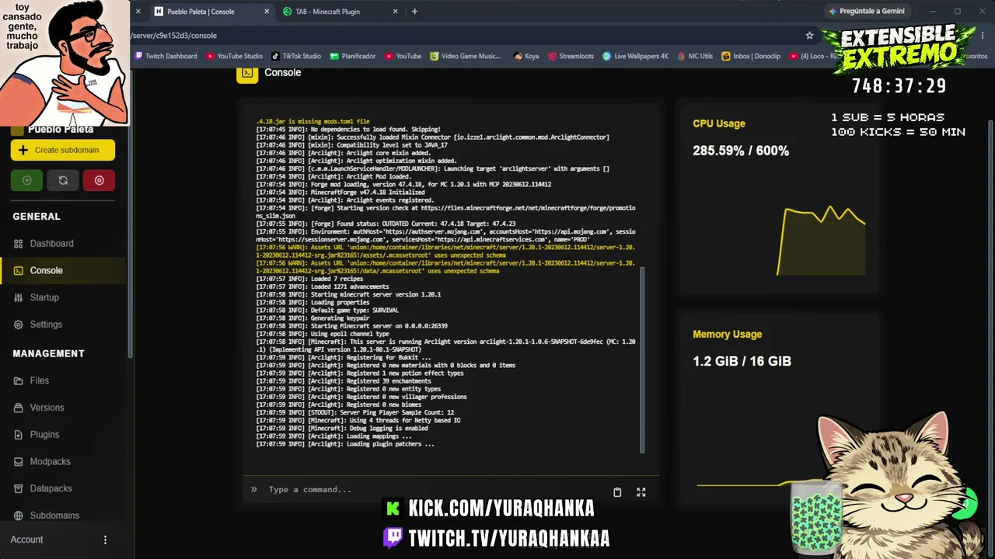995x559 pixels.
Task: Open the Video Game Music bookmark
Action: click(x=465, y=56)
